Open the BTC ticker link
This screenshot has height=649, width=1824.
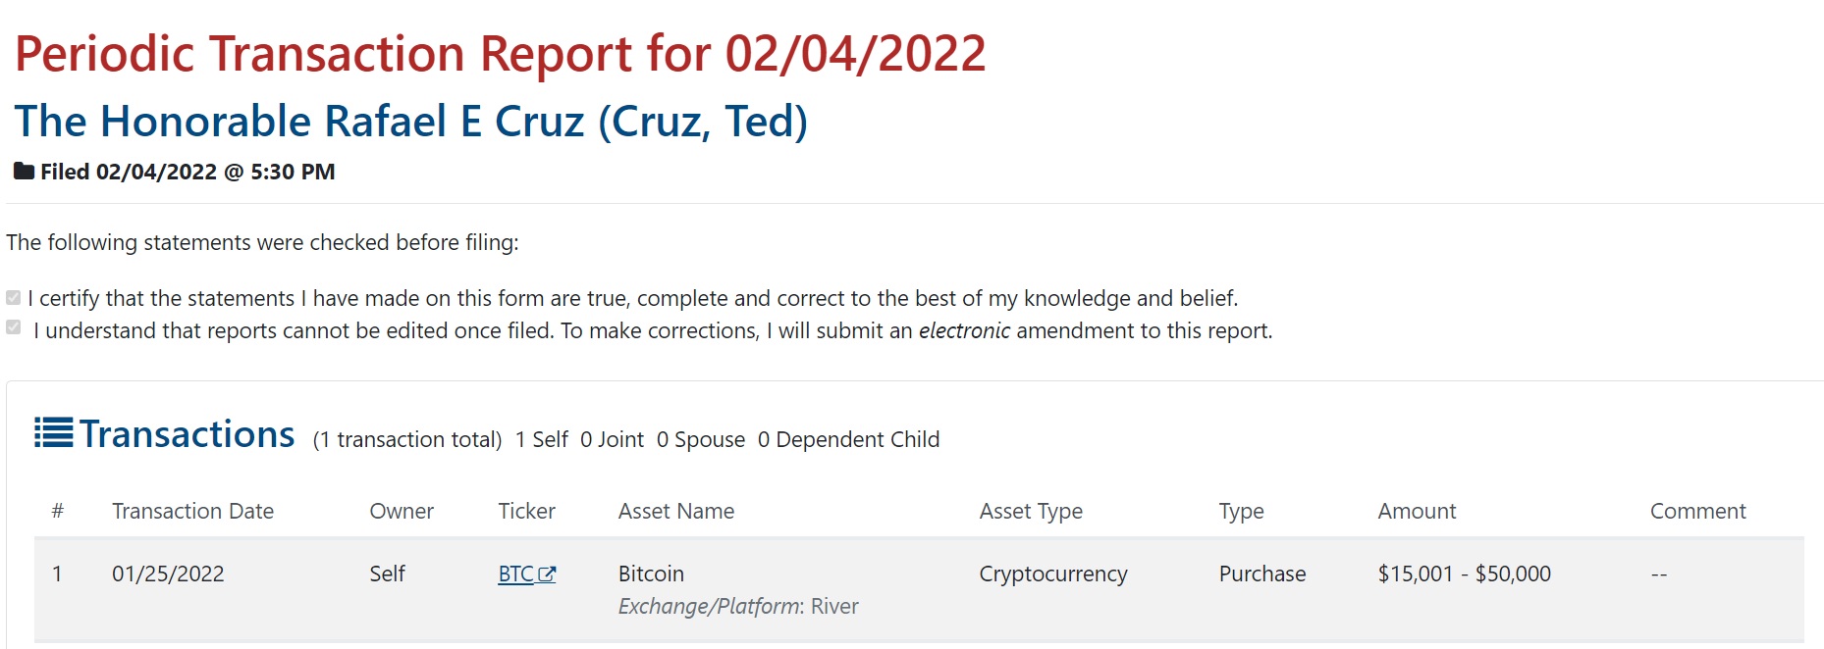pyautogui.click(x=516, y=574)
